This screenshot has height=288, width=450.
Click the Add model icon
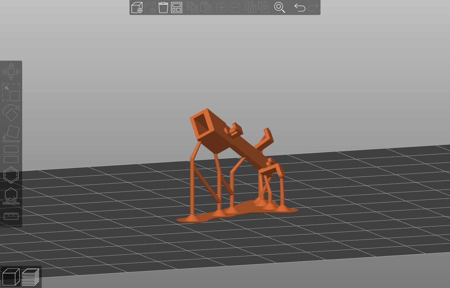click(137, 7)
